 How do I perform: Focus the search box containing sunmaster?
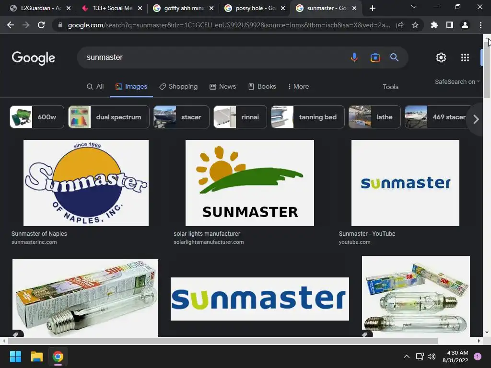(213, 57)
